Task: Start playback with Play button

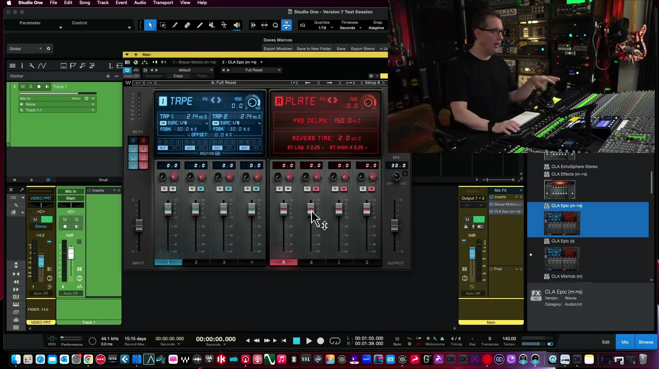Action: coord(309,341)
